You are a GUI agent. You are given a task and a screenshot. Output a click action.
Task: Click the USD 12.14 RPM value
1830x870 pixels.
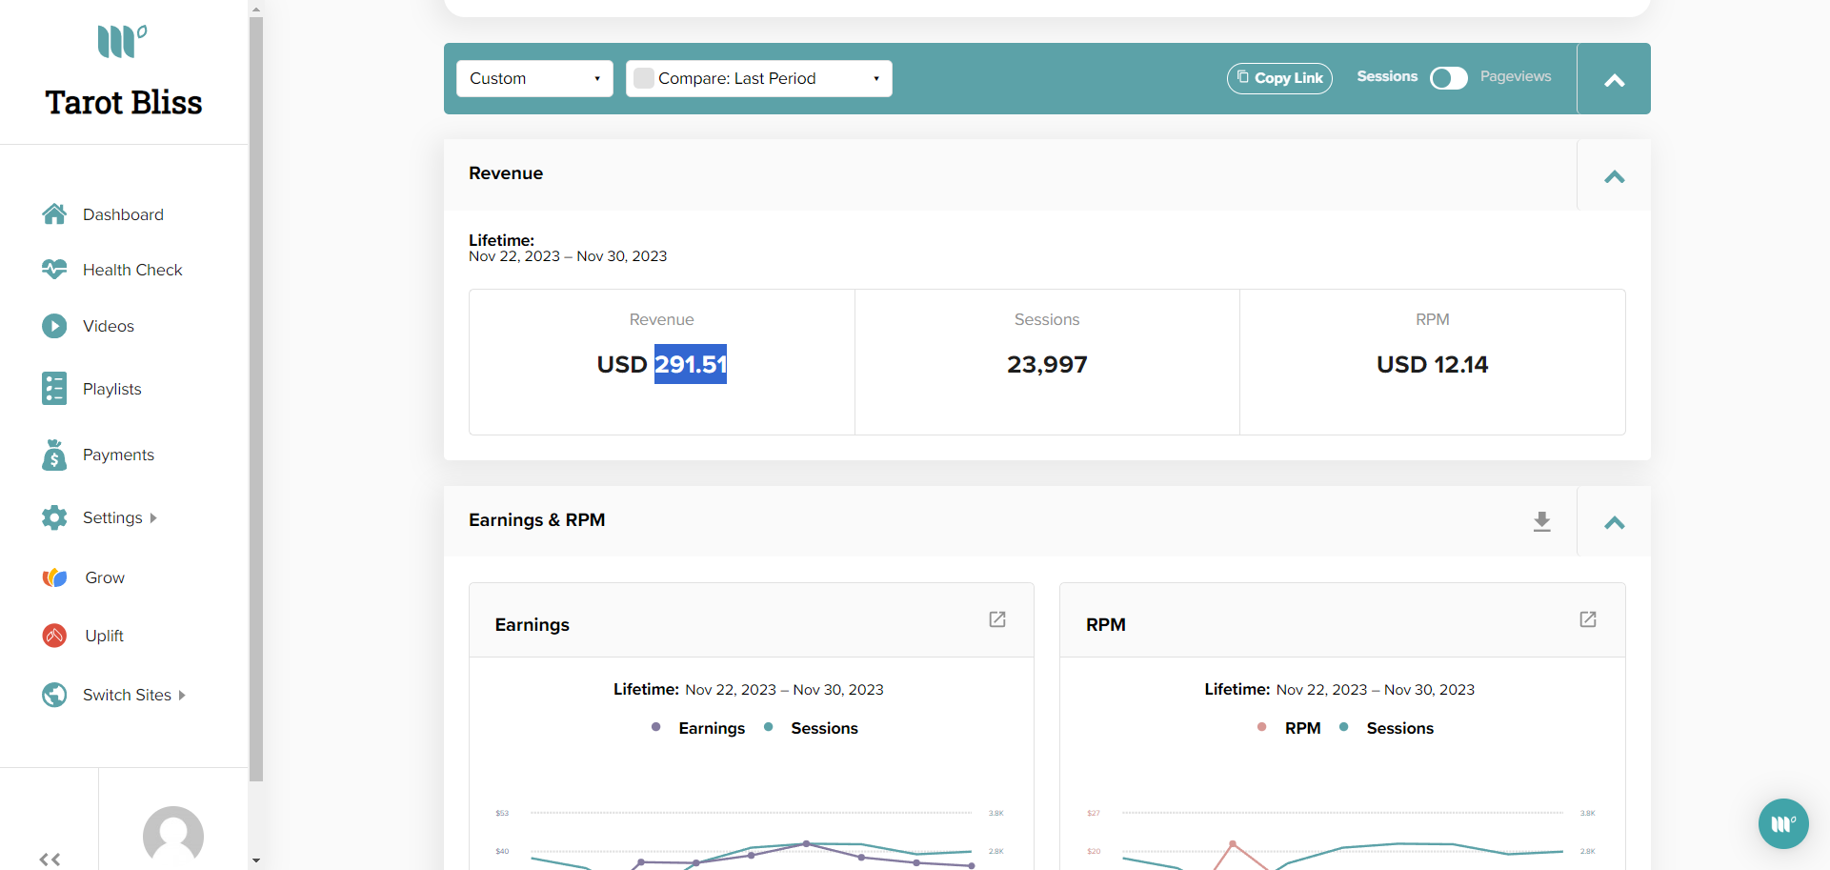click(x=1432, y=364)
